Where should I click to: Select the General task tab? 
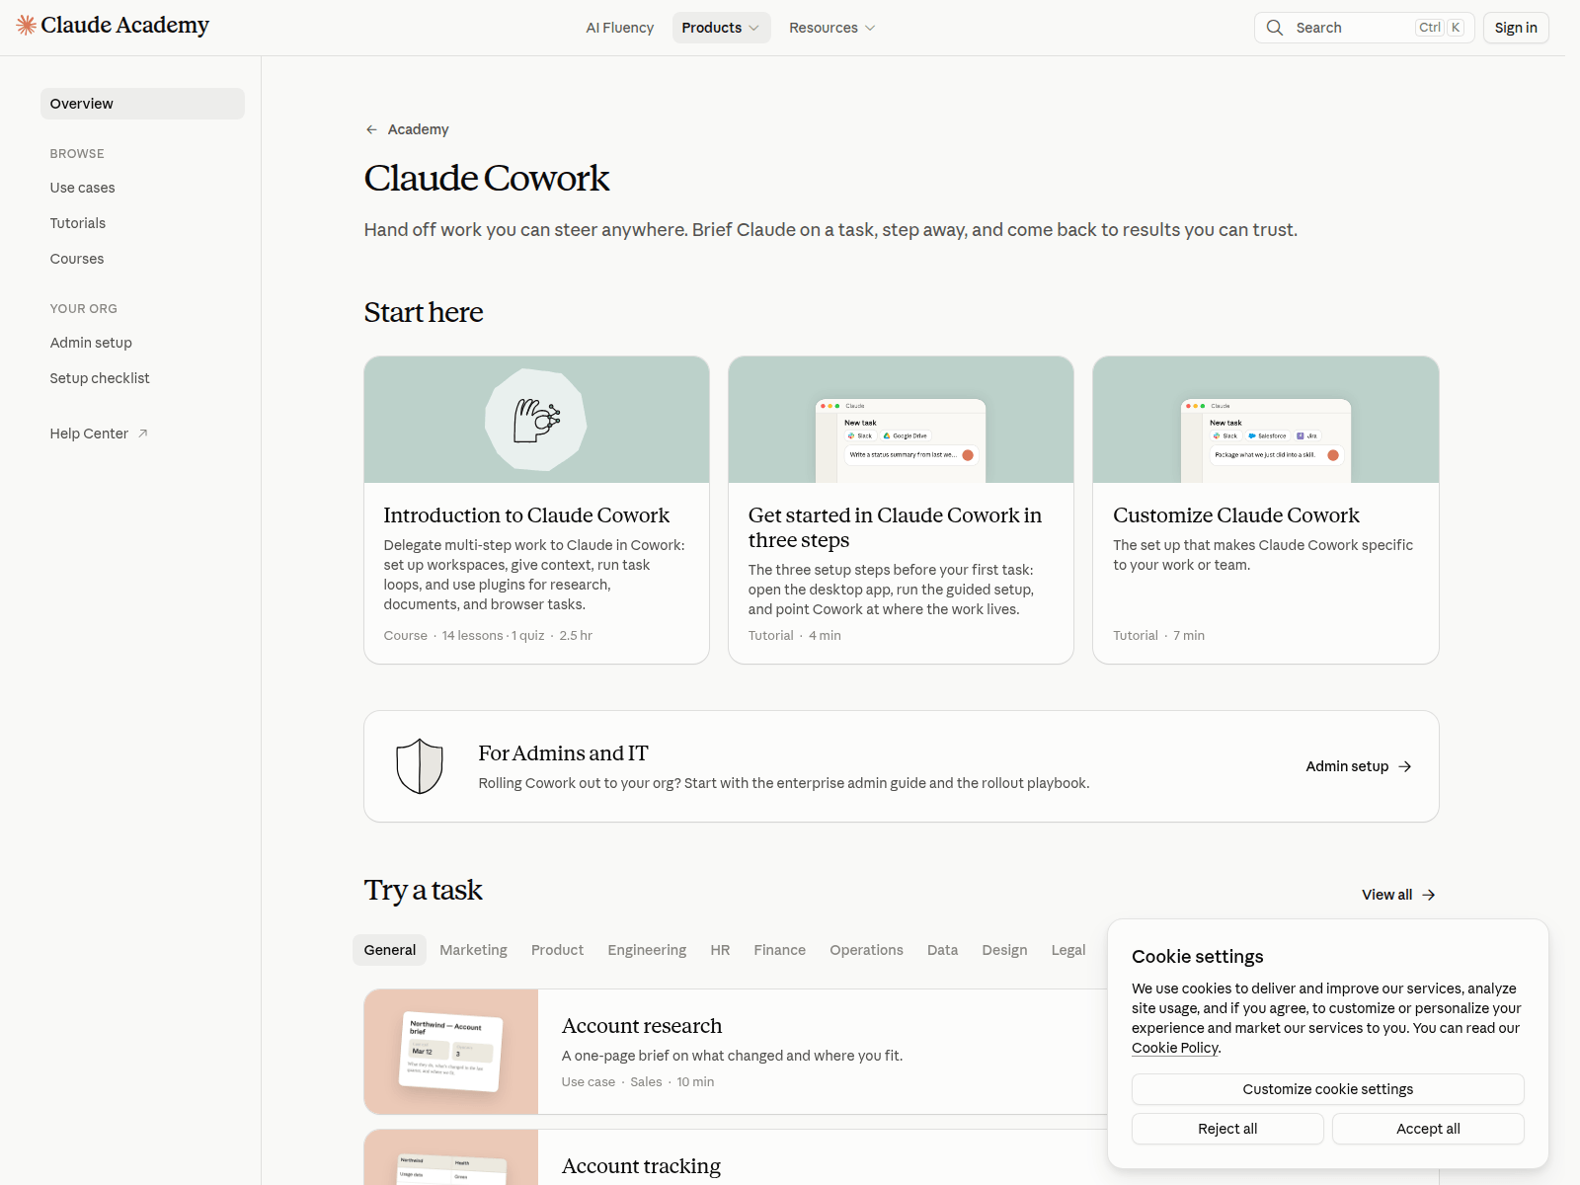point(390,950)
